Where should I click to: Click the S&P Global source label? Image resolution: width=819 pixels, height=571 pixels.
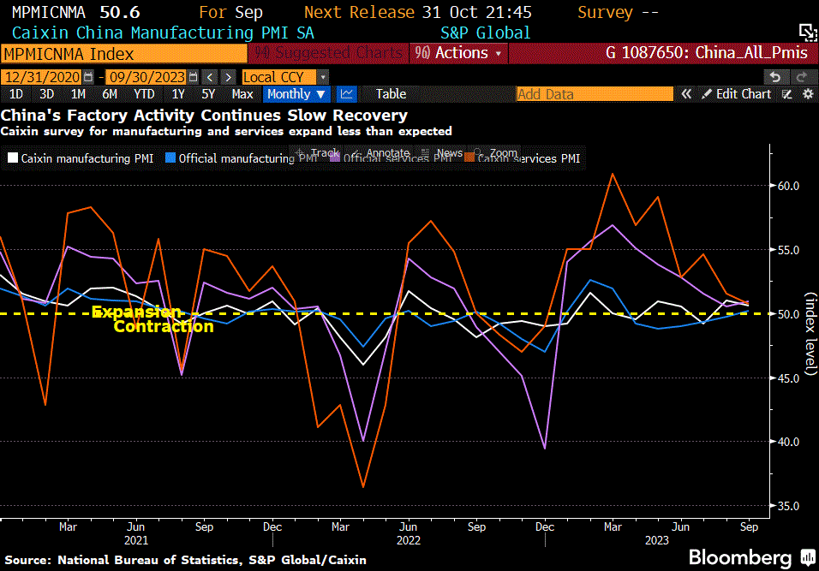coord(485,33)
